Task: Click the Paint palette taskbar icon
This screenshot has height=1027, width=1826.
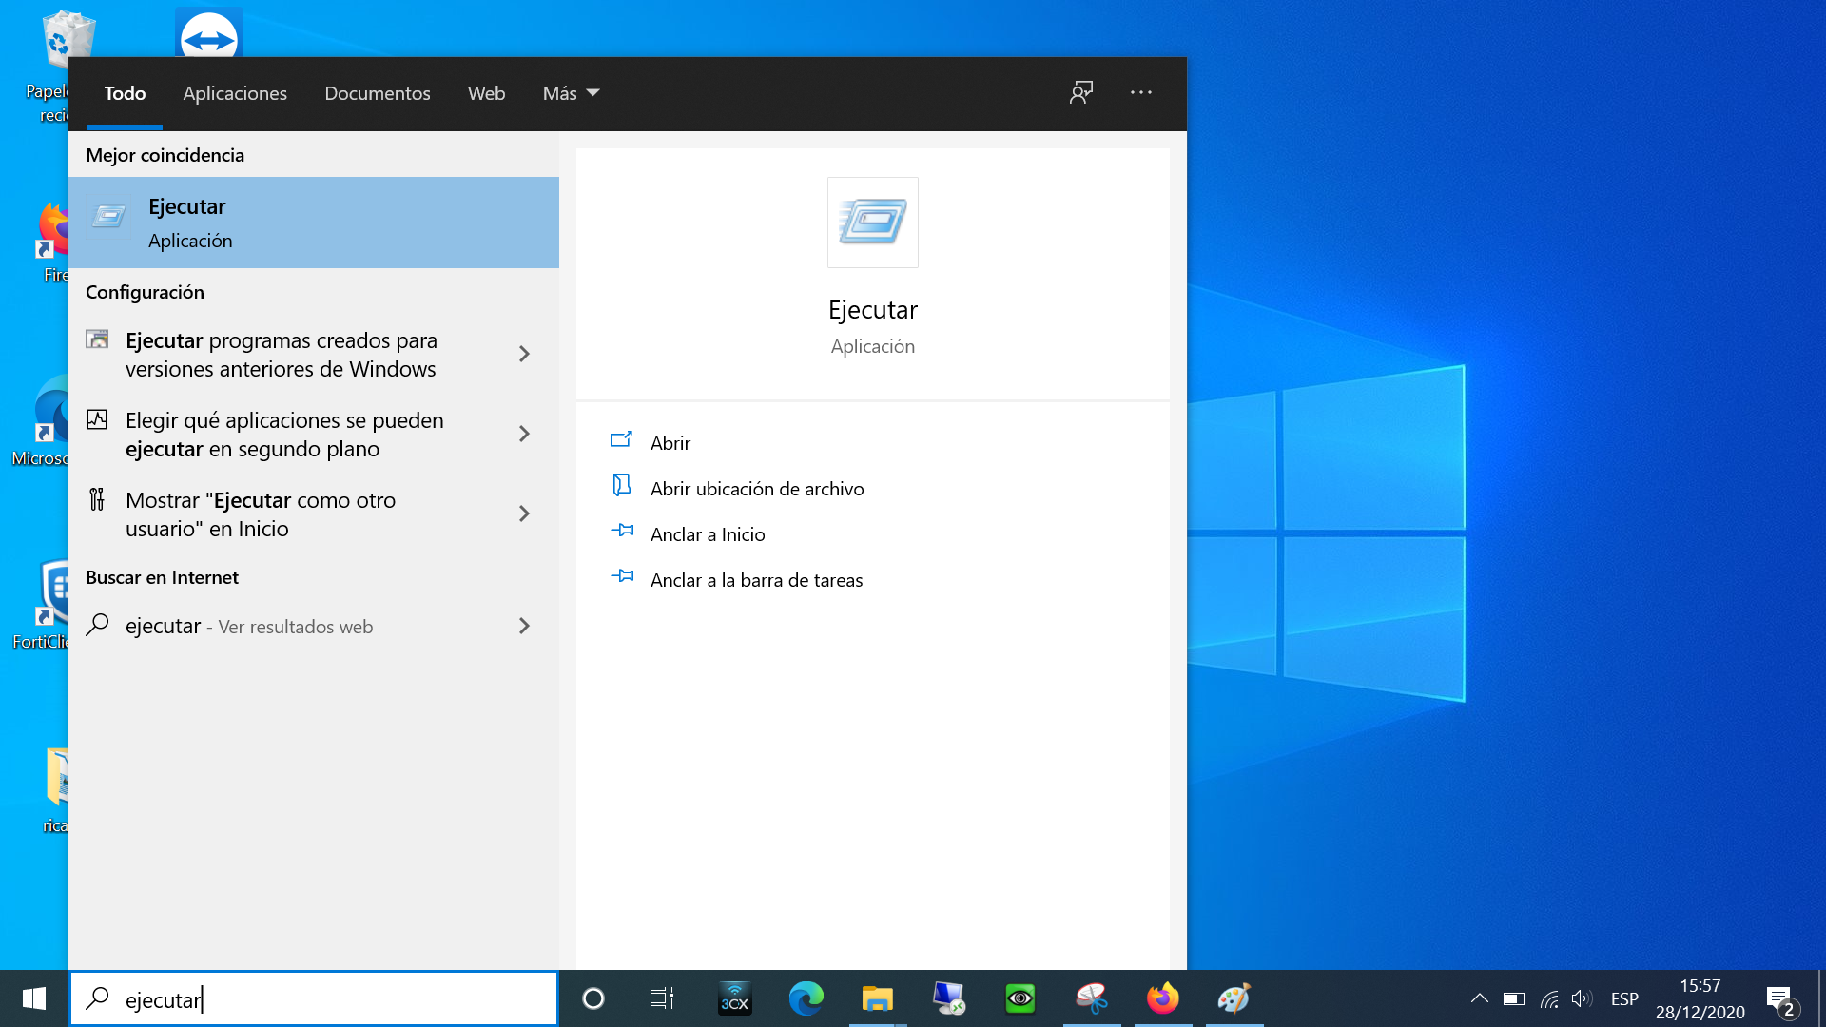Action: (1234, 998)
